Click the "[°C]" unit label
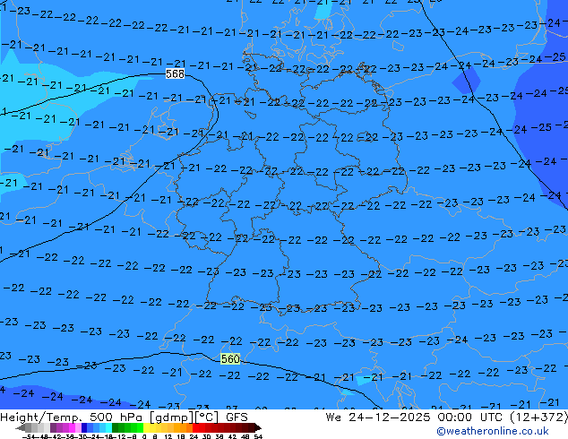568x439 pixels. tap(207, 417)
